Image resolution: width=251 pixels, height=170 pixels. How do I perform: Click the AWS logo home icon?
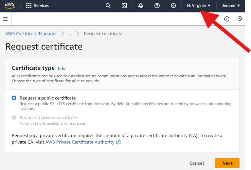point(9,6)
